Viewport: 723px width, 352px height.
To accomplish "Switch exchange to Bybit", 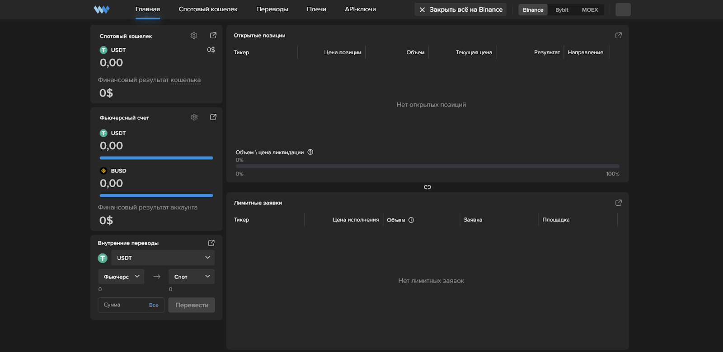I will coord(562,10).
